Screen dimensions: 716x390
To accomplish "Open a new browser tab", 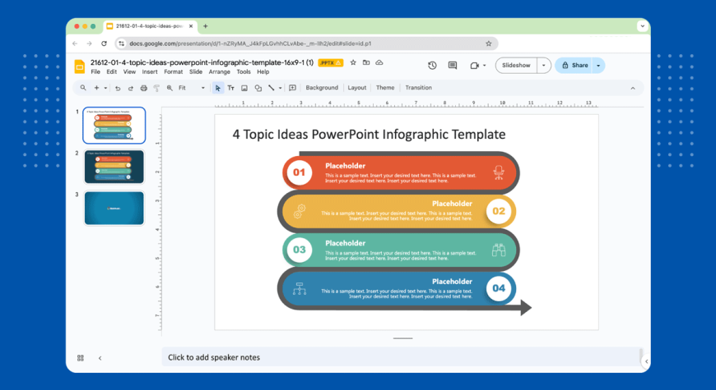I will (206, 26).
